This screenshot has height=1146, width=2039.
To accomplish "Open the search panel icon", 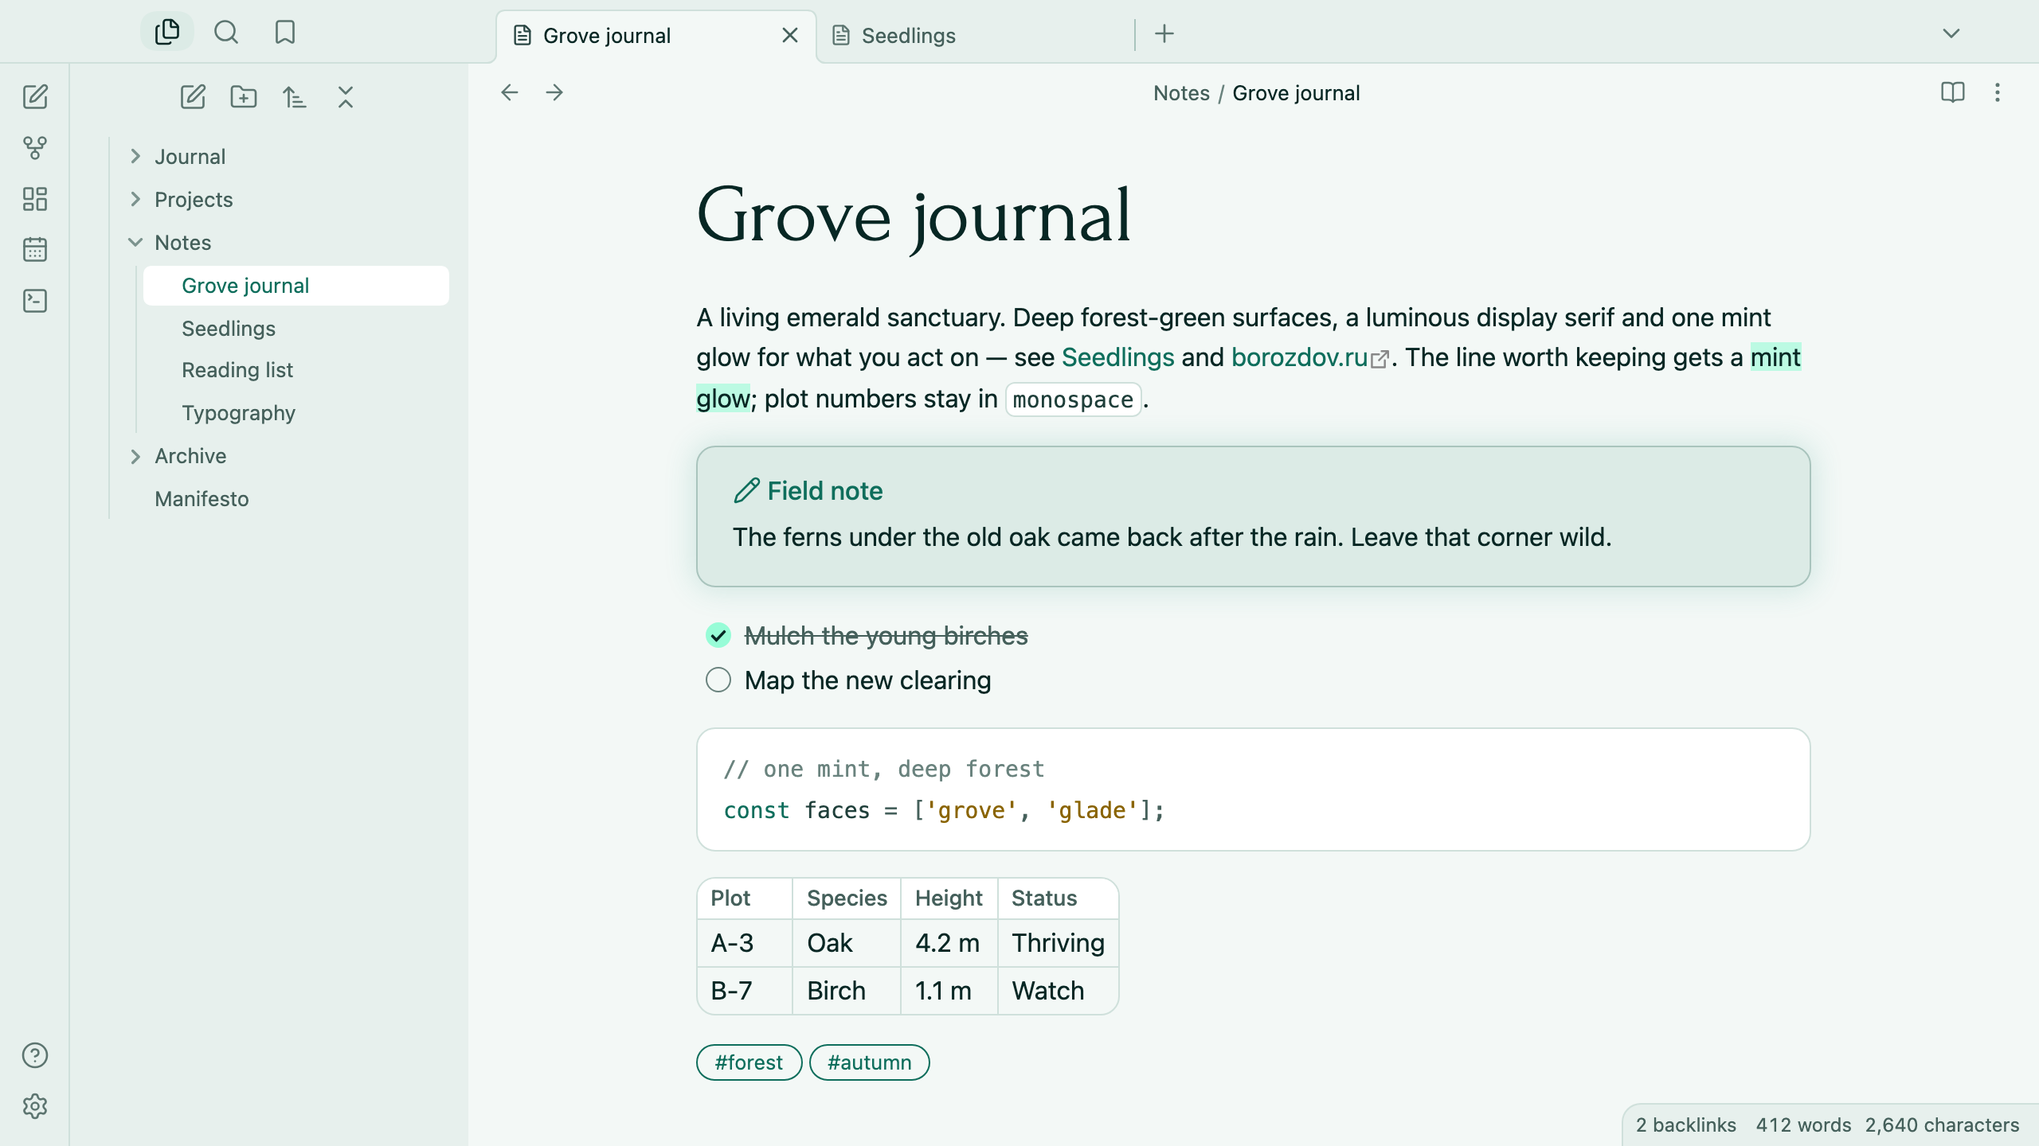I will [226, 32].
